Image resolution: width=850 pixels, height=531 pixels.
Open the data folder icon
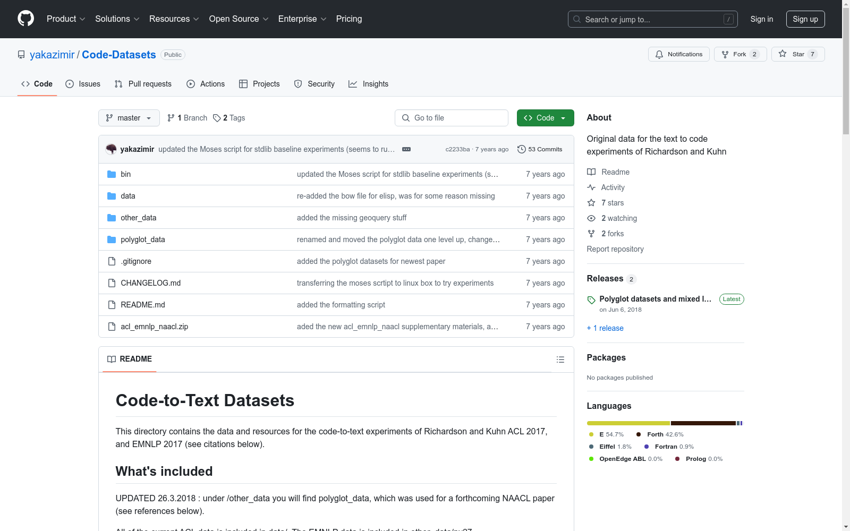tap(112, 196)
